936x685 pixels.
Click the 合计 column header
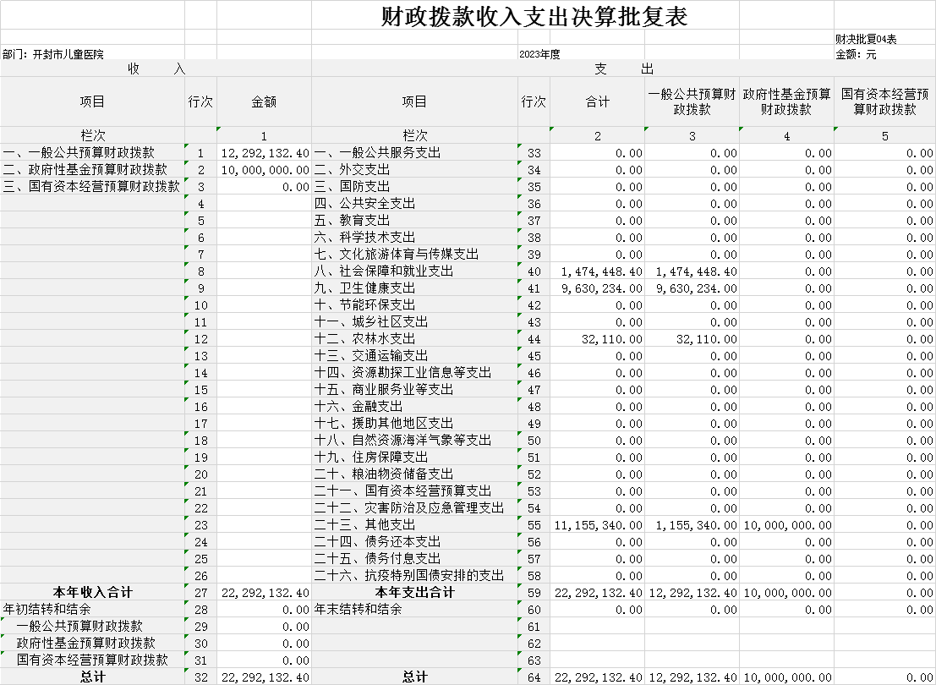597,101
